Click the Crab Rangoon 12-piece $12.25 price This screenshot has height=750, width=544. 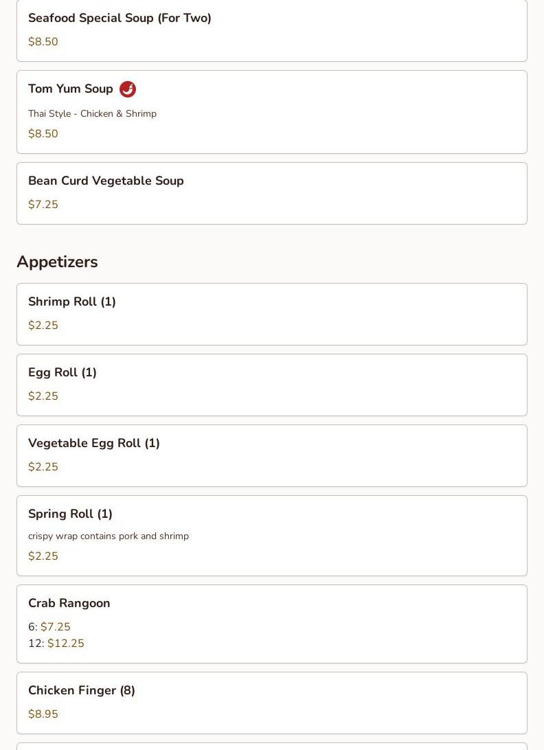pos(66,644)
